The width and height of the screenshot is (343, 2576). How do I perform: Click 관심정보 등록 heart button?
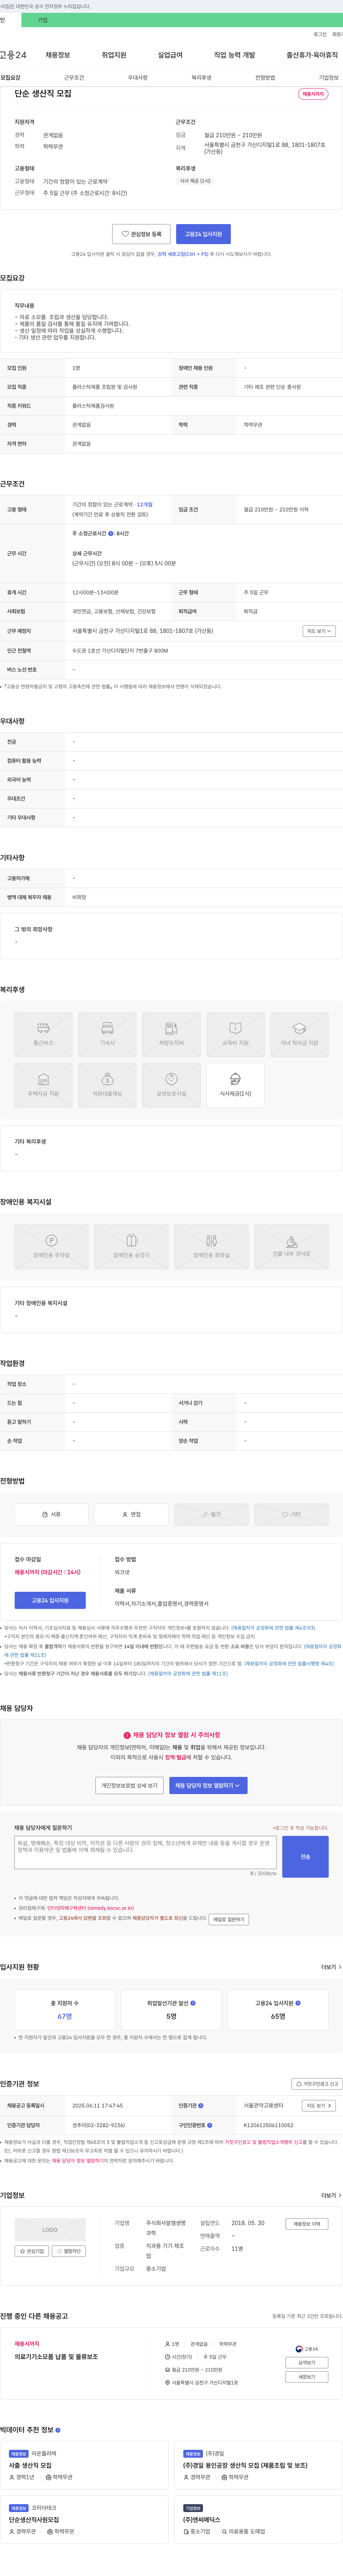tap(141, 234)
